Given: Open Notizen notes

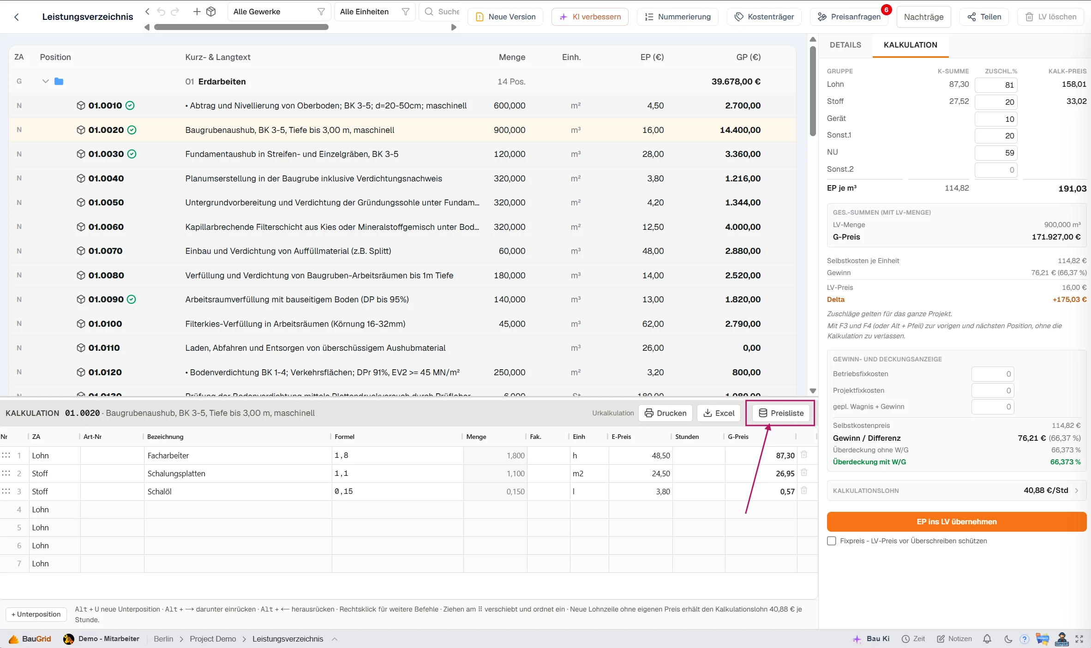Looking at the screenshot, I should point(954,639).
